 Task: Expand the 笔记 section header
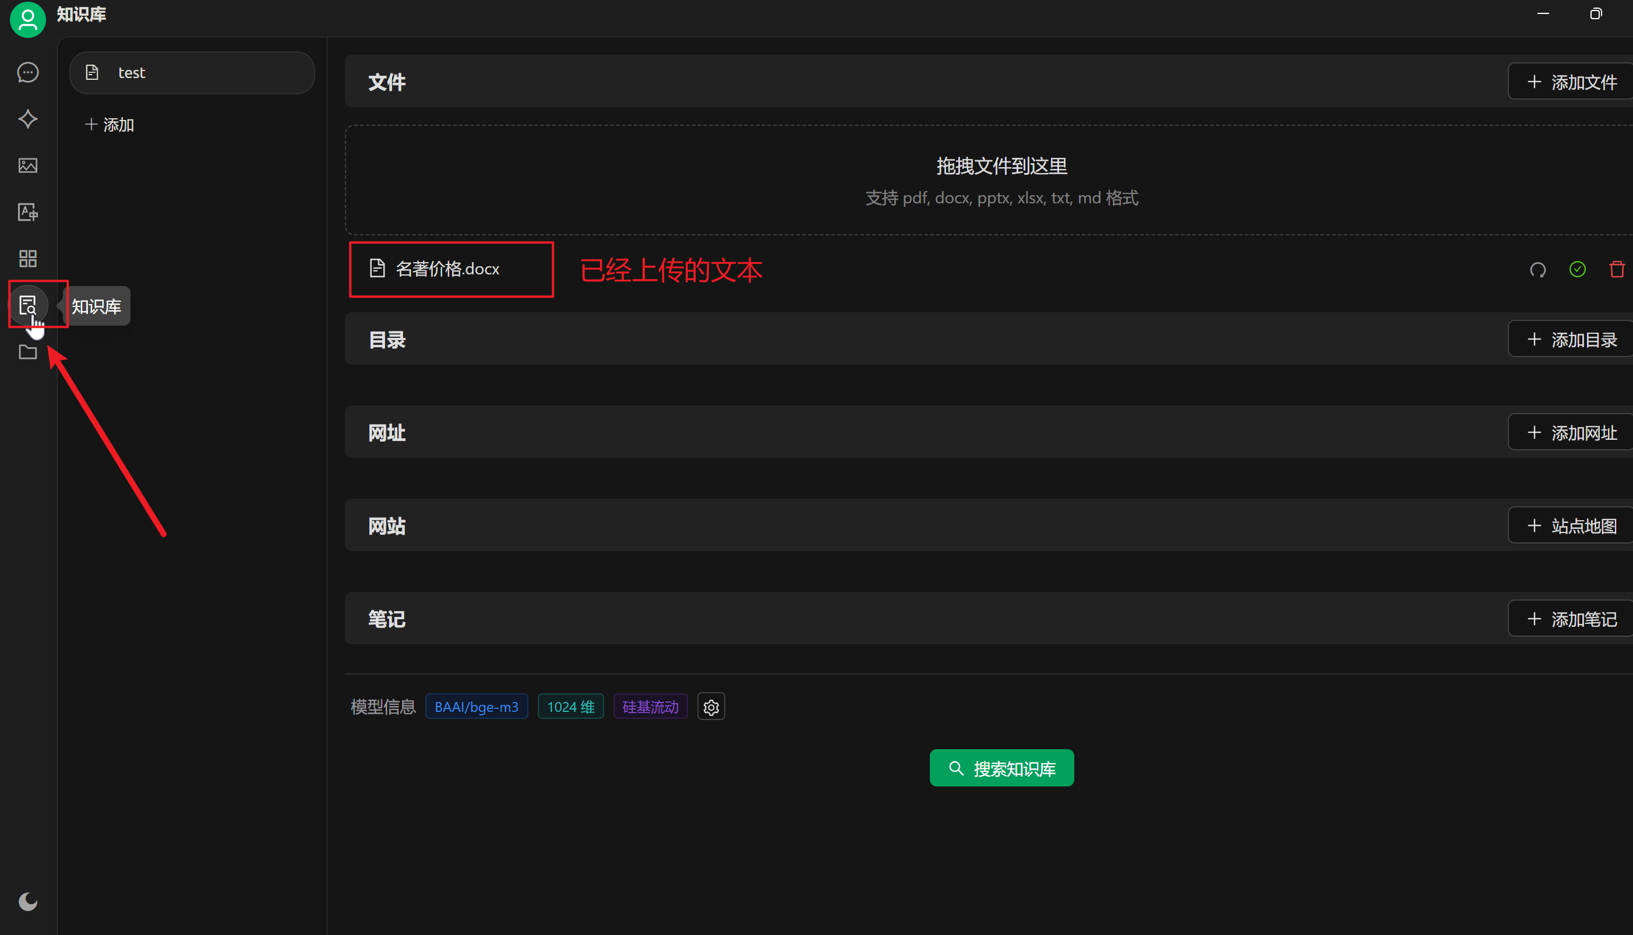pyautogui.click(x=989, y=619)
